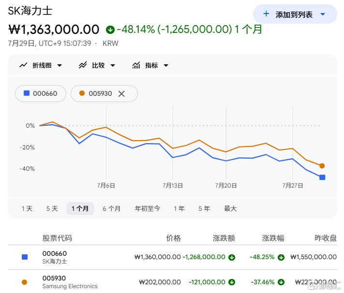Click the blue endpoint marker on chart
344x293 pixels.
[322, 177]
